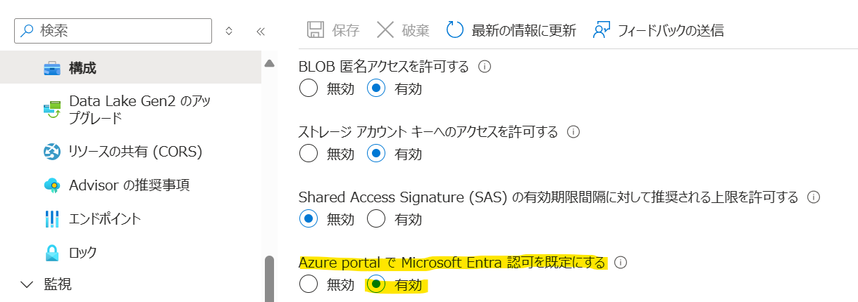The width and height of the screenshot is (858, 302).
Task: Click the expand/collapse arrows next to search
Action: (x=229, y=31)
